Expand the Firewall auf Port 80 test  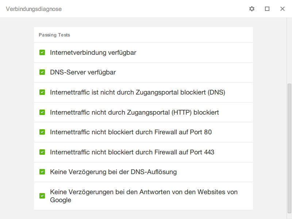click(x=143, y=132)
